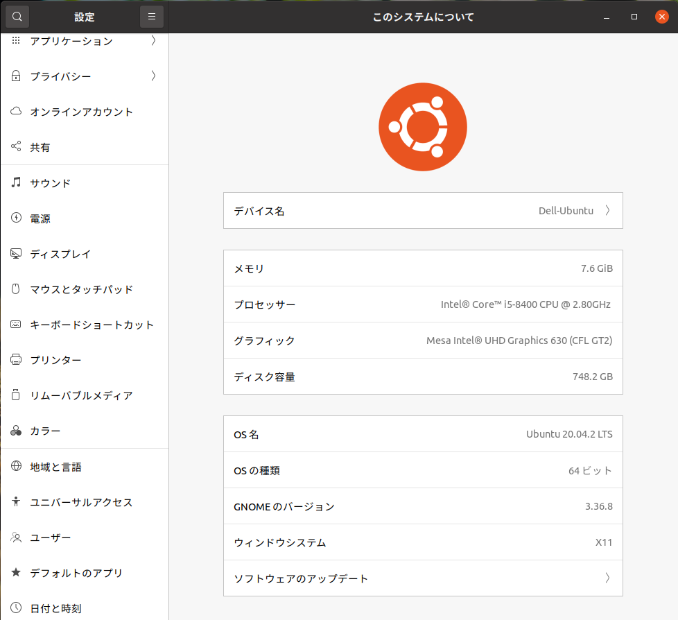Select オンラインアカウント in the sidebar
678x620 pixels.
85,112
